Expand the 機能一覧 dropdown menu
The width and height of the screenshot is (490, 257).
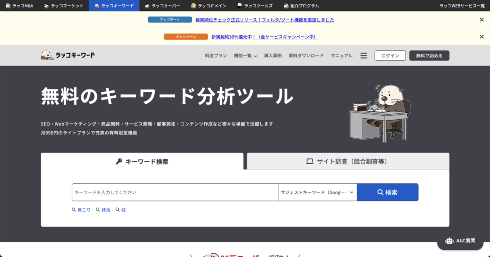point(245,56)
